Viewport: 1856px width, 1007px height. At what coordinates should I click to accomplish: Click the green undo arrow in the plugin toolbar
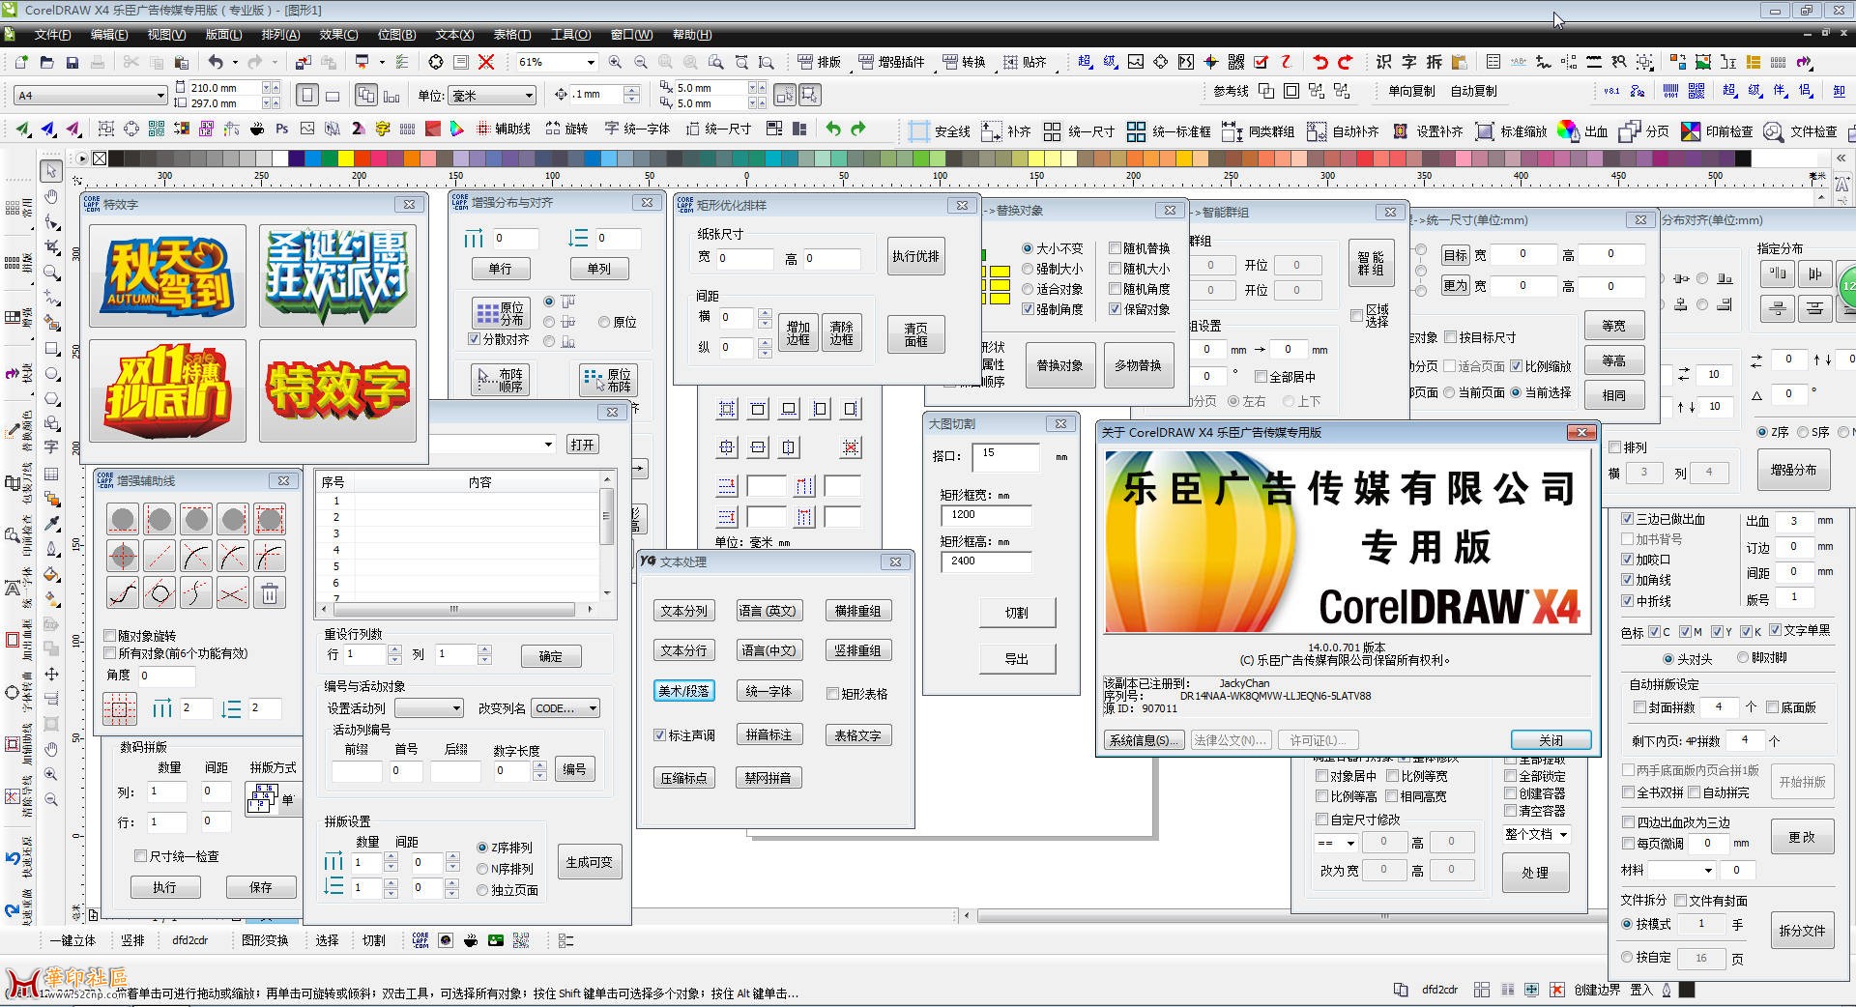832,129
